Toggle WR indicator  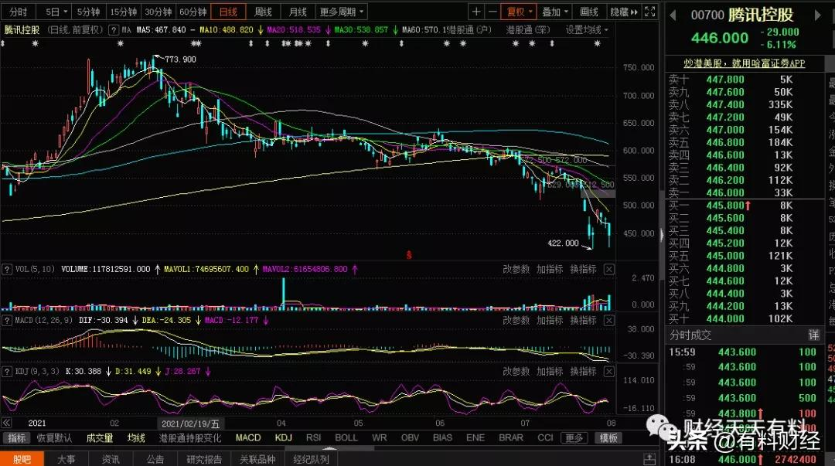(x=379, y=437)
